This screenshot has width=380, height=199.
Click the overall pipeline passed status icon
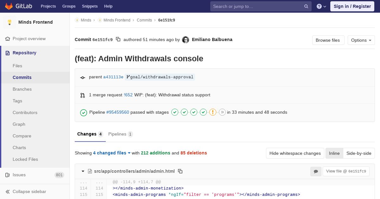point(84,112)
